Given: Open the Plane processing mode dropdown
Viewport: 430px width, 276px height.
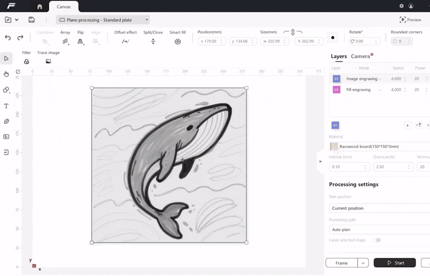Looking at the screenshot, I should pos(103,20).
